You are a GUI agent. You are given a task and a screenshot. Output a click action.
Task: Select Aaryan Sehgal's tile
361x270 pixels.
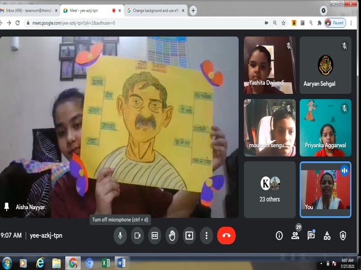(x=325, y=65)
